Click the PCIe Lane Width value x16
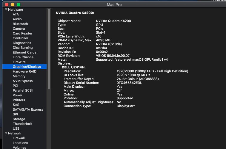 (x=99, y=36)
